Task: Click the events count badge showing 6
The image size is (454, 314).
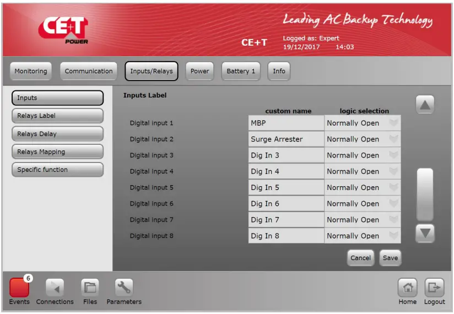Action: tap(28, 278)
